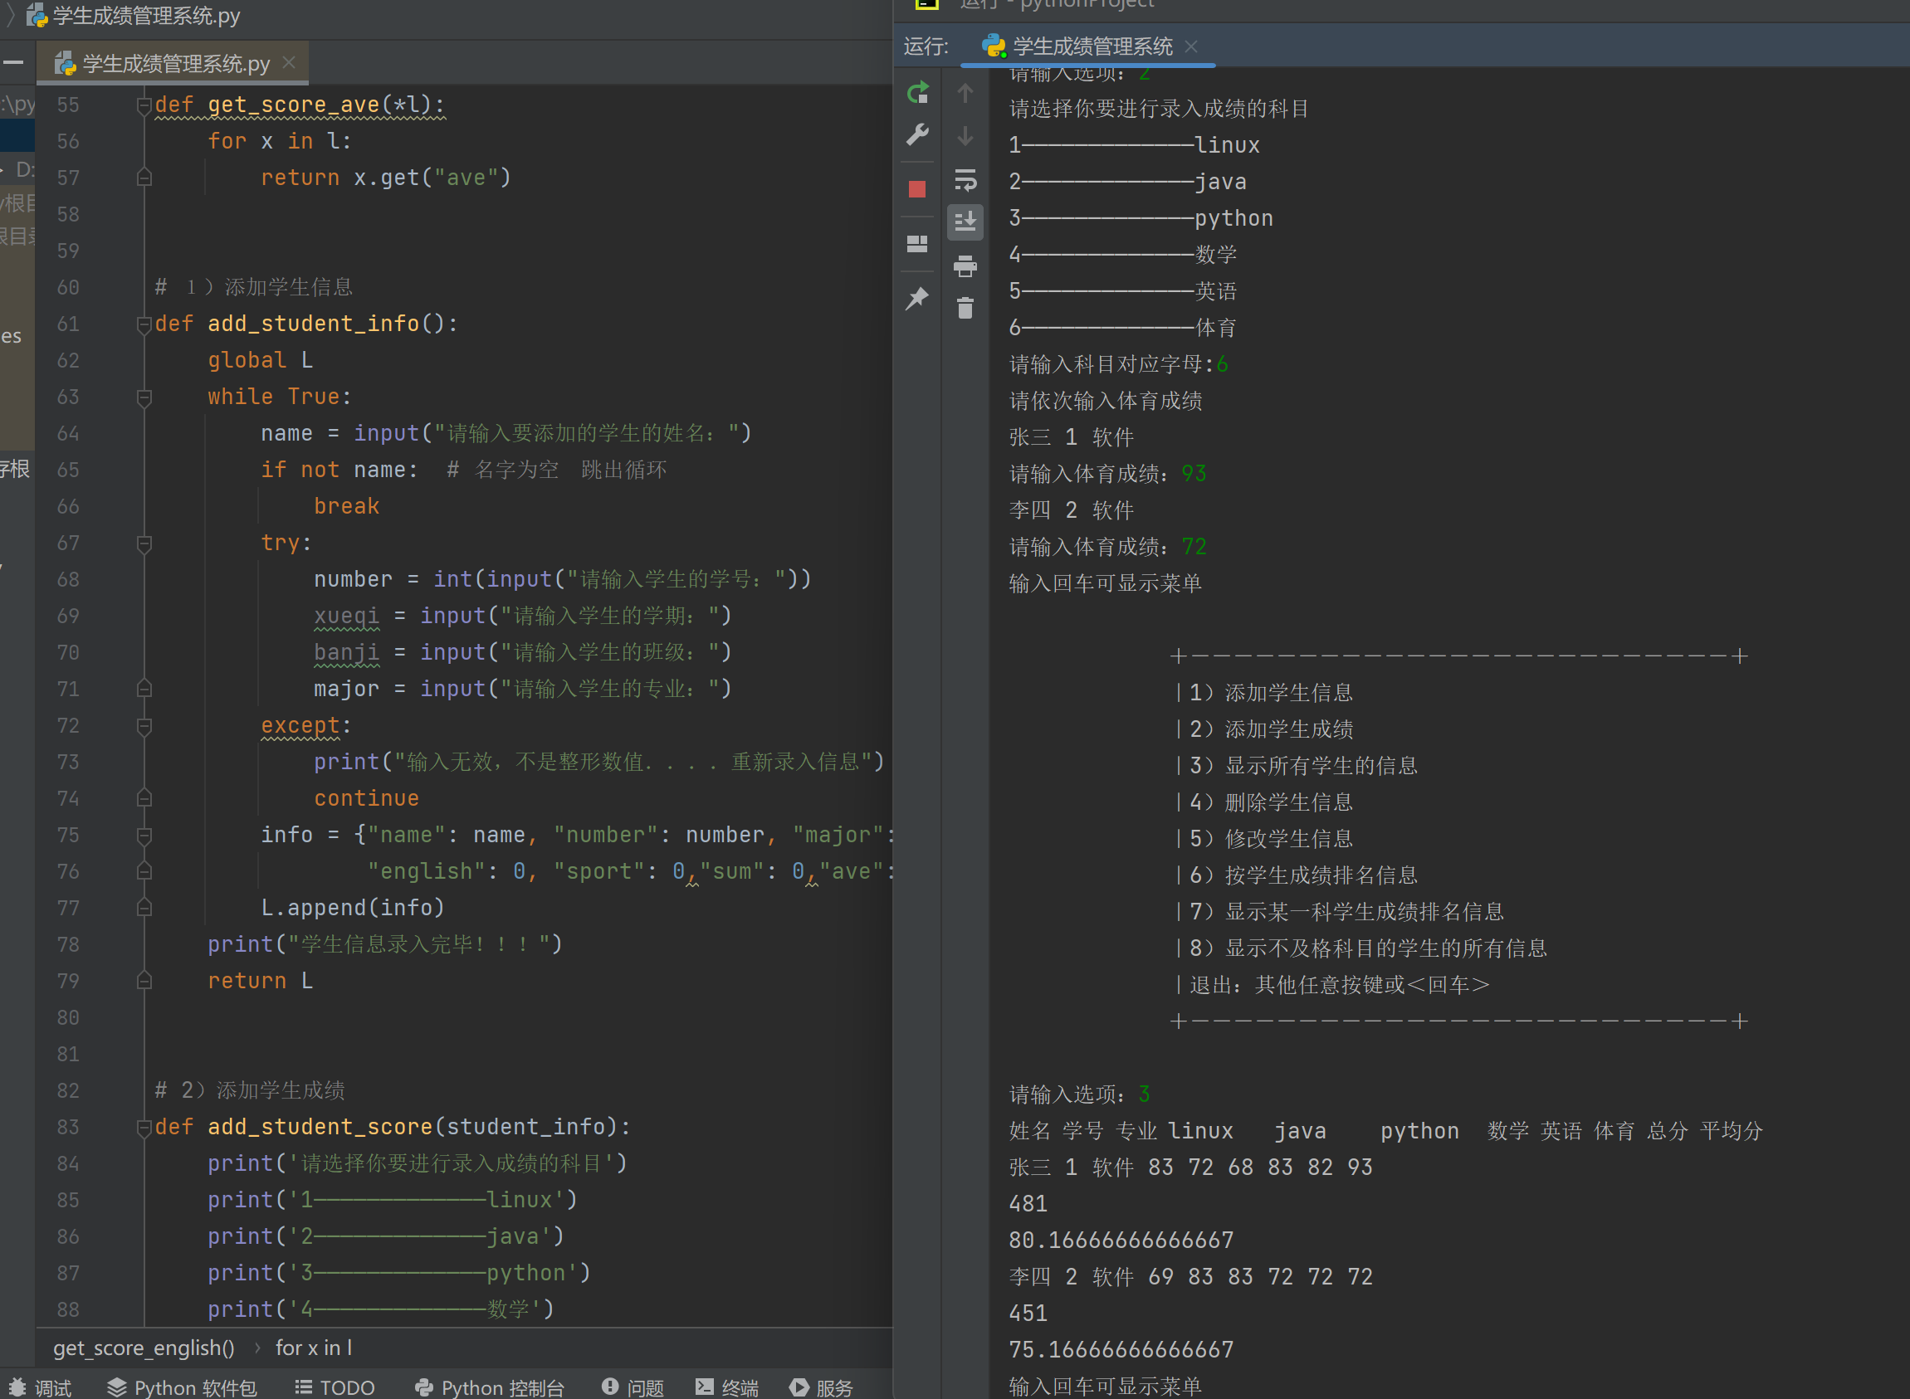Click the restore layout icon

coord(917,244)
